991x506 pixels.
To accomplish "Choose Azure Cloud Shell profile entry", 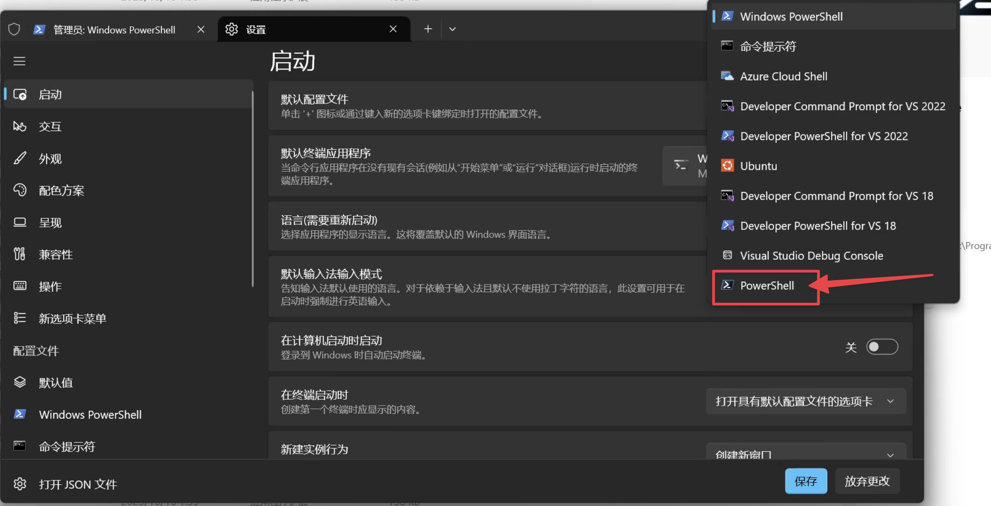I will (783, 77).
